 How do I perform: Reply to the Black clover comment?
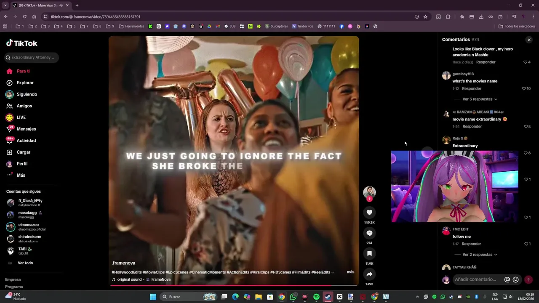486,62
